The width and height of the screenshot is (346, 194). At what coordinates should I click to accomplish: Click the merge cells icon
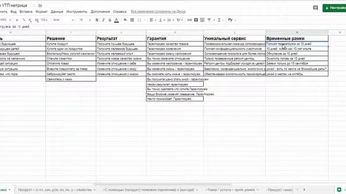(139, 20)
